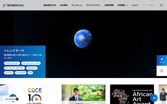The image size is (167, 104).
Task: Click the external link icon beside 採用情報
Action: (127, 5)
